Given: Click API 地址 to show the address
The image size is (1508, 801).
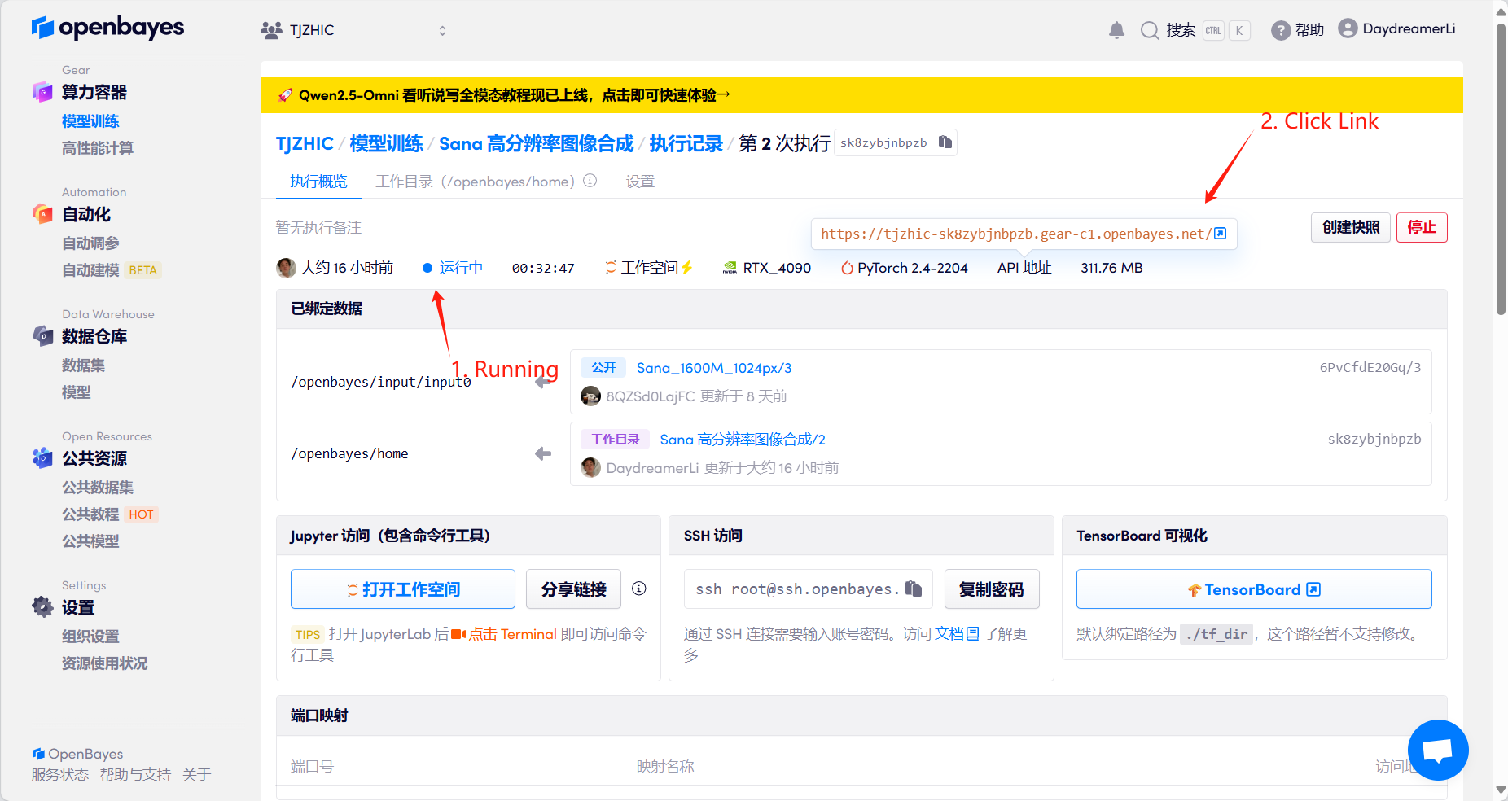Looking at the screenshot, I should [x=1024, y=268].
